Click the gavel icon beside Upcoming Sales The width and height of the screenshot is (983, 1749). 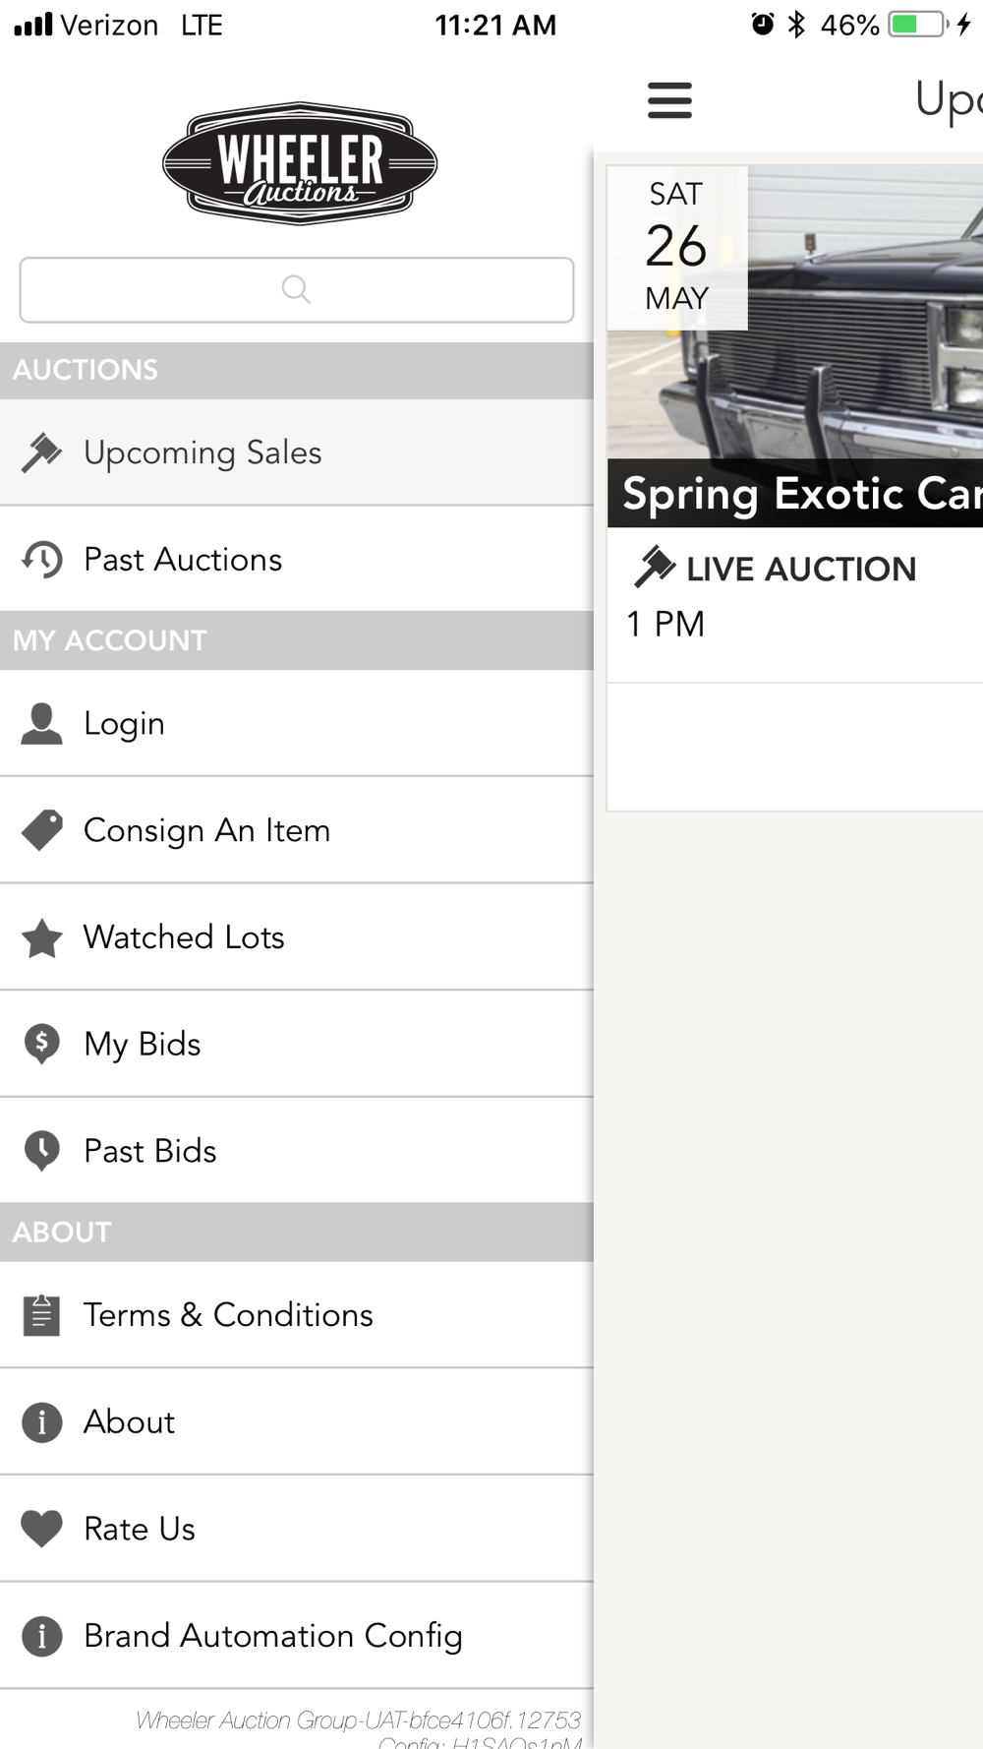41,452
